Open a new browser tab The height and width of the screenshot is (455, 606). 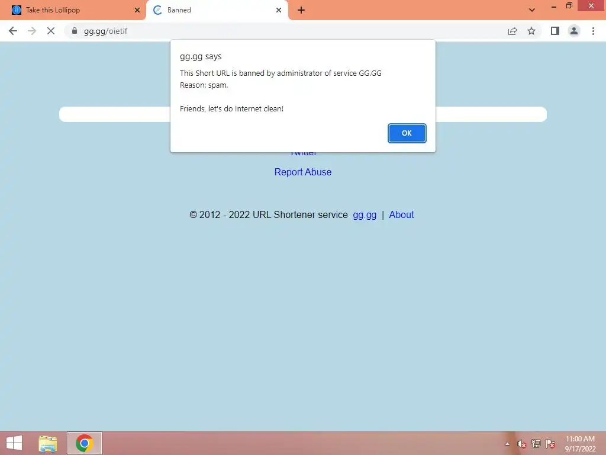(x=301, y=10)
